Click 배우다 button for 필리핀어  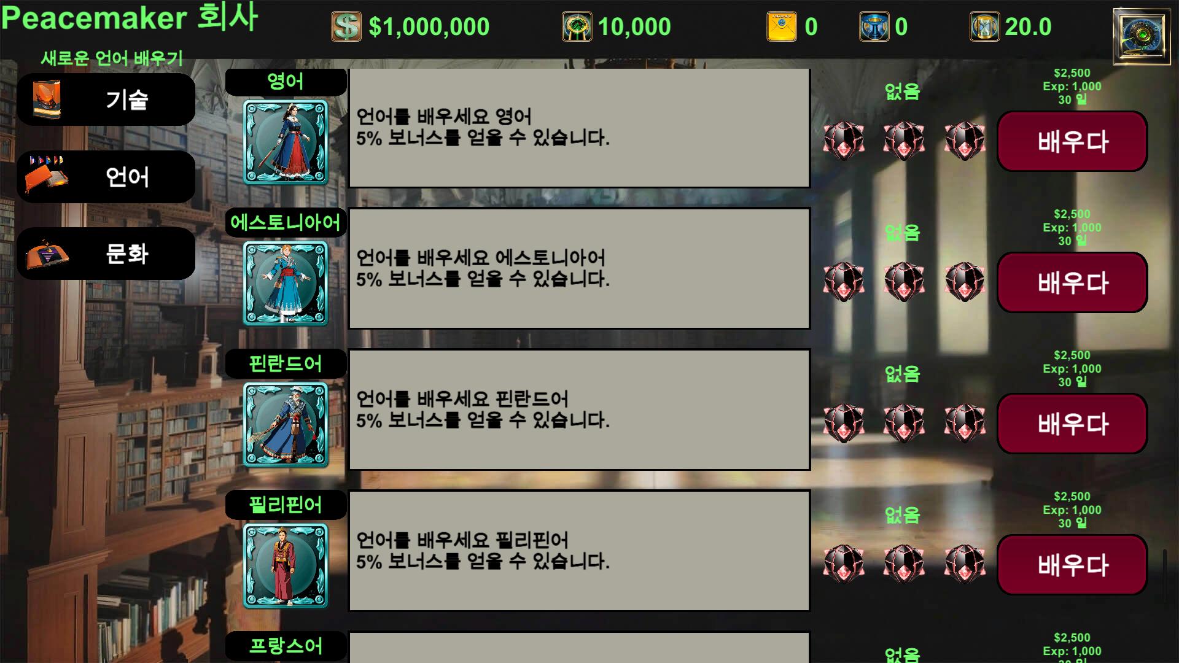point(1072,565)
